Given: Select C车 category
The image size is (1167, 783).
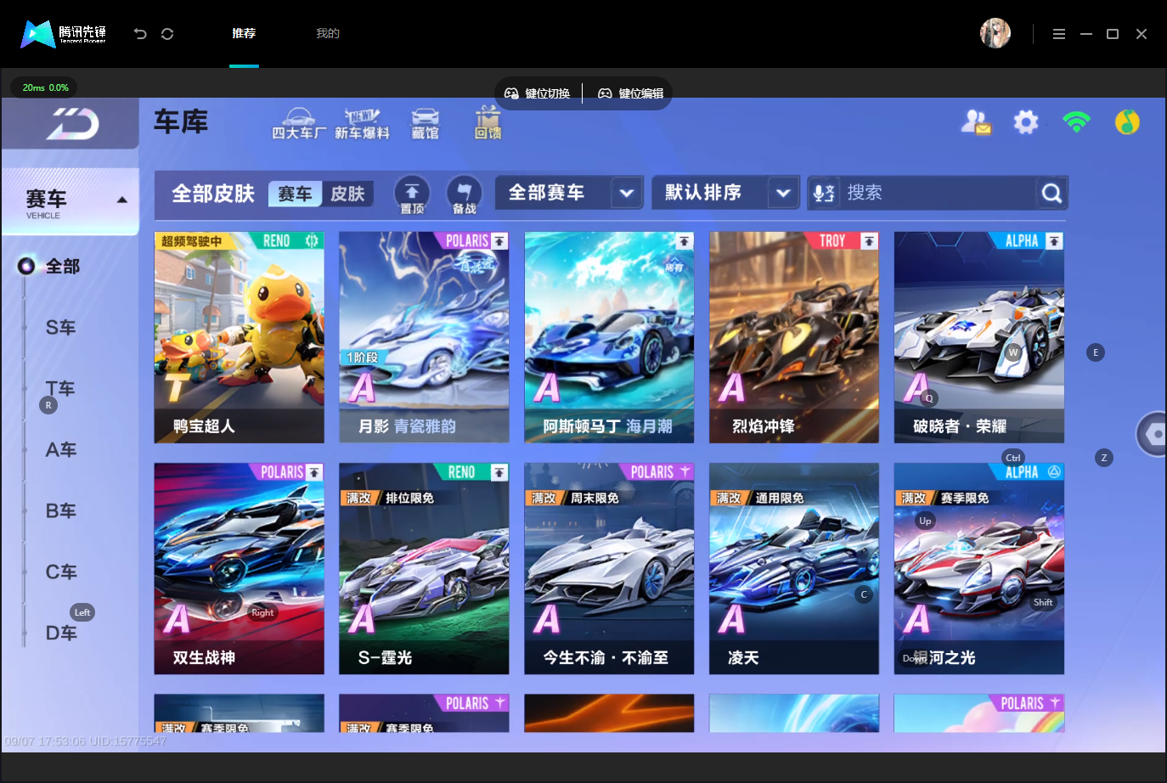Looking at the screenshot, I should [61, 572].
